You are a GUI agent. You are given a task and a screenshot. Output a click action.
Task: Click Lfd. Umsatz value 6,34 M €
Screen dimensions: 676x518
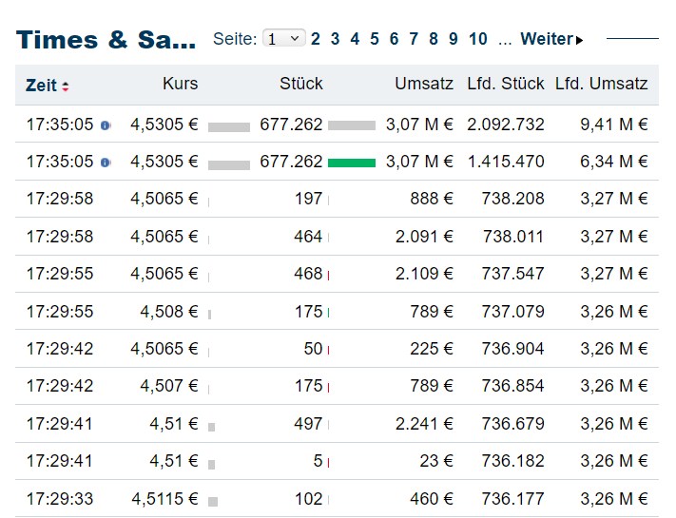[614, 162]
